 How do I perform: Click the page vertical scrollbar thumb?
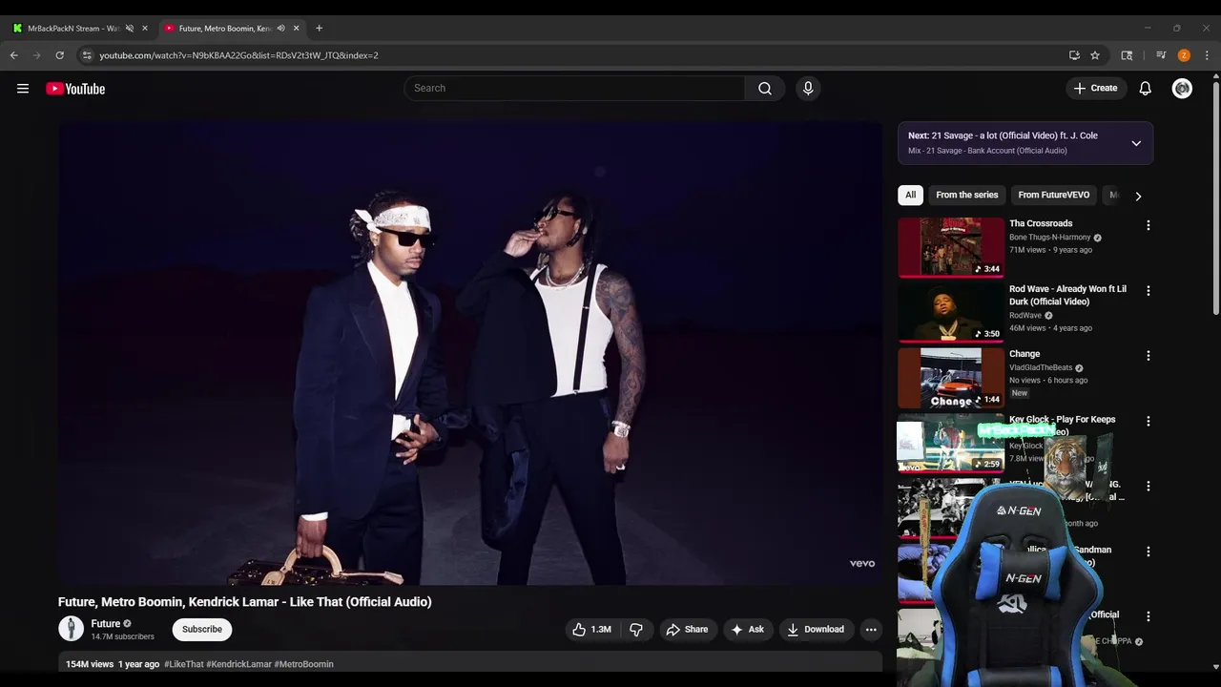pyautogui.click(x=1215, y=198)
